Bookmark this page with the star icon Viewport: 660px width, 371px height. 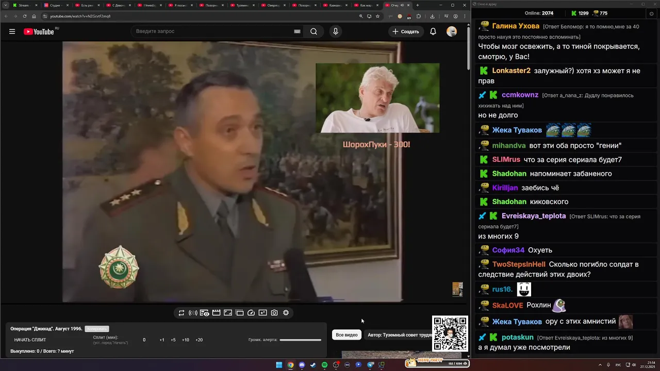(x=378, y=16)
